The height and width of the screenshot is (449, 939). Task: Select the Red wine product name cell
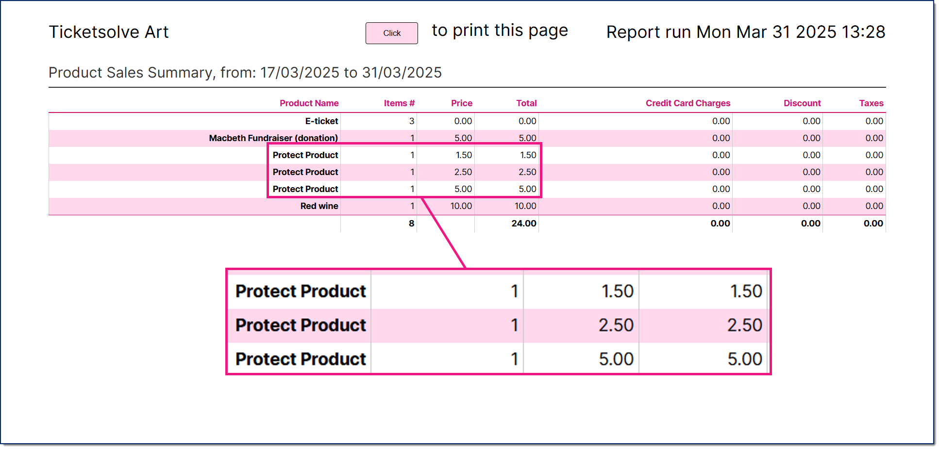[x=319, y=206]
